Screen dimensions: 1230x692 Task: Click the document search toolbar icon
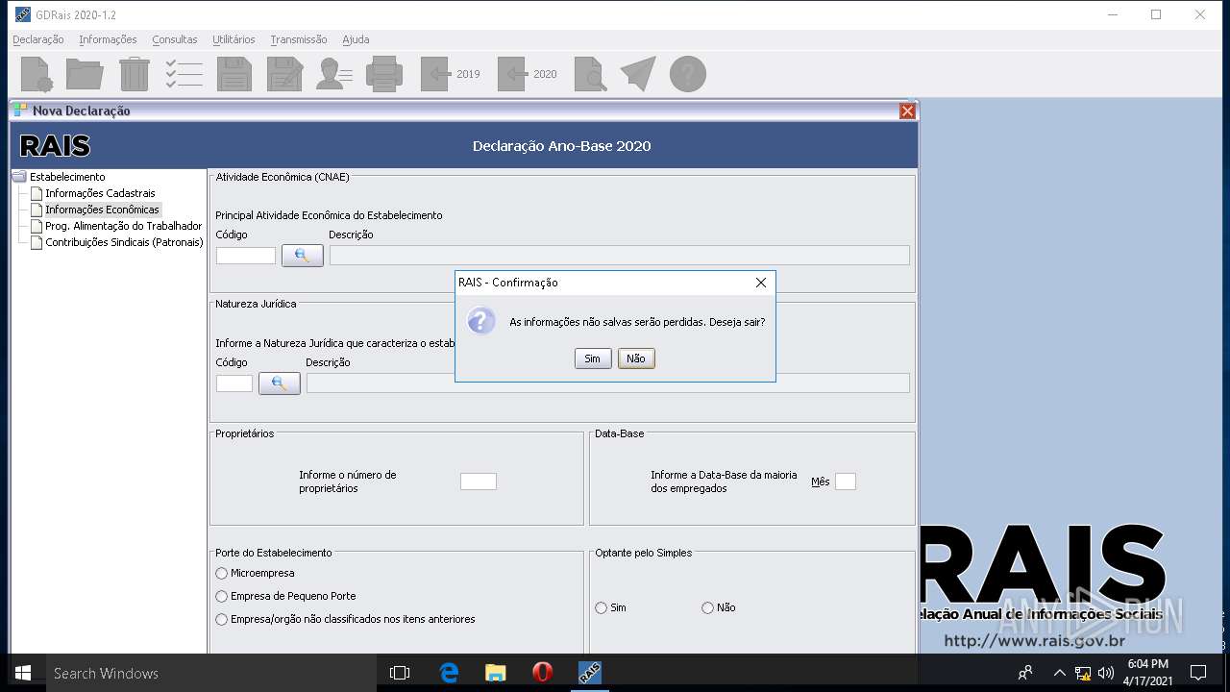tap(590, 74)
